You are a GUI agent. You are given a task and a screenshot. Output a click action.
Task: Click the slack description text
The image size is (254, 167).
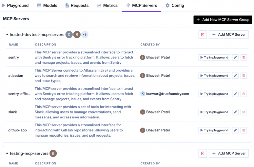83,112
